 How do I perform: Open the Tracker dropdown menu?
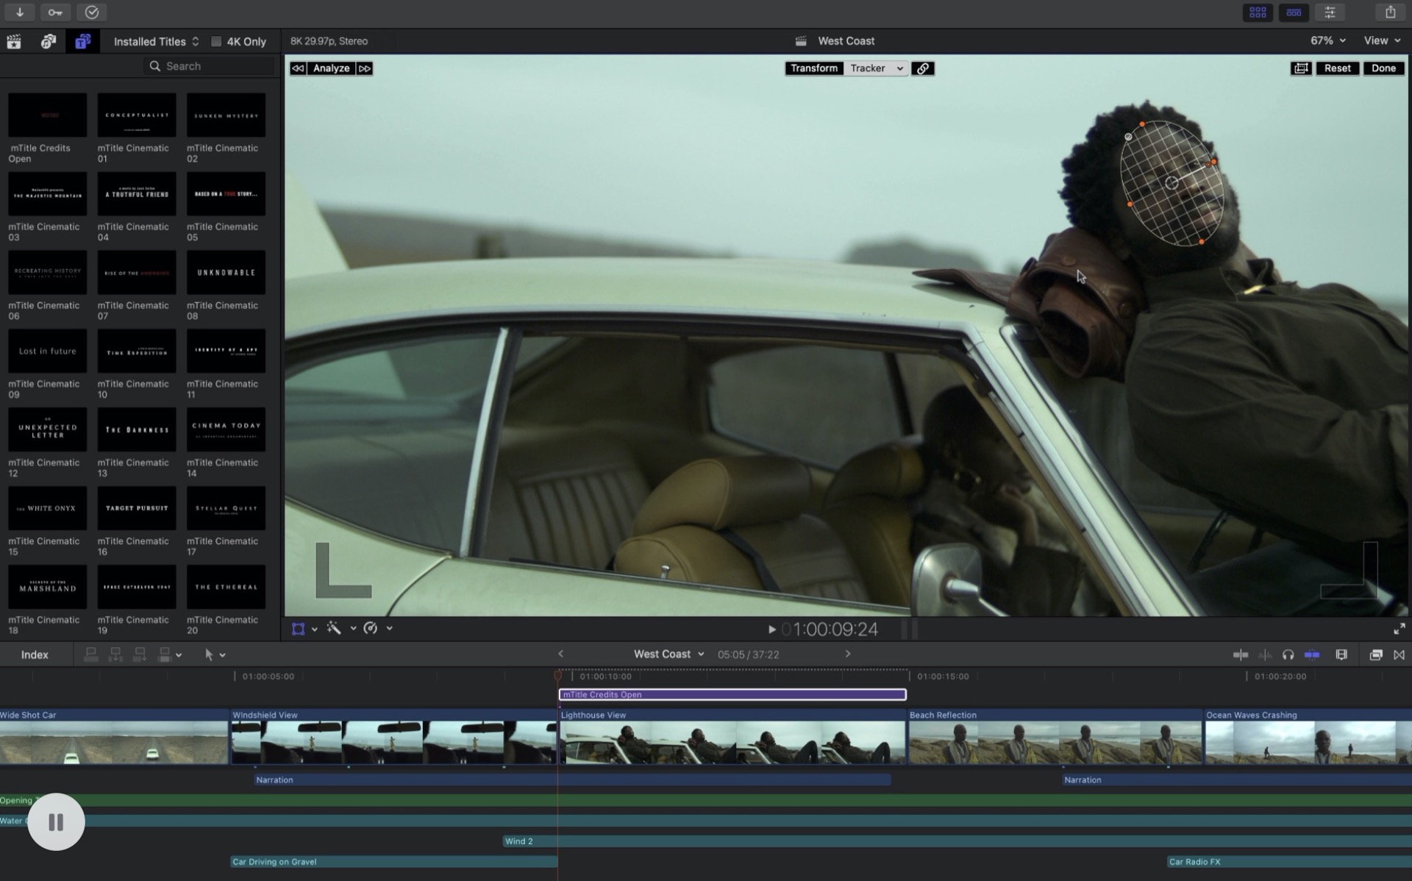(x=877, y=68)
